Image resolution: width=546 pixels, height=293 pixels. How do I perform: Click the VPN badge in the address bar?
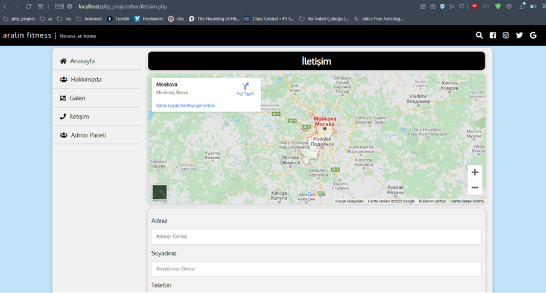pos(60,6)
